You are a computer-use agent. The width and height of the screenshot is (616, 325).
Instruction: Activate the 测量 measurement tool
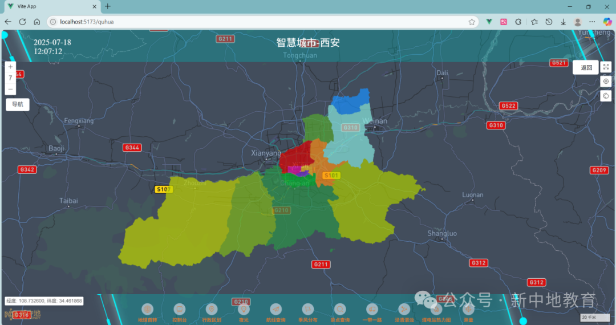pyautogui.click(x=468, y=313)
